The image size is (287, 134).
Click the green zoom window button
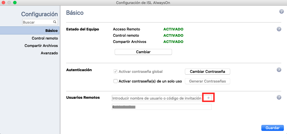(15, 3)
